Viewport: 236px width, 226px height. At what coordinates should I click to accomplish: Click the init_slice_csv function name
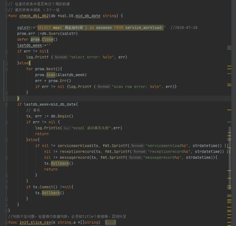click(35, 222)
